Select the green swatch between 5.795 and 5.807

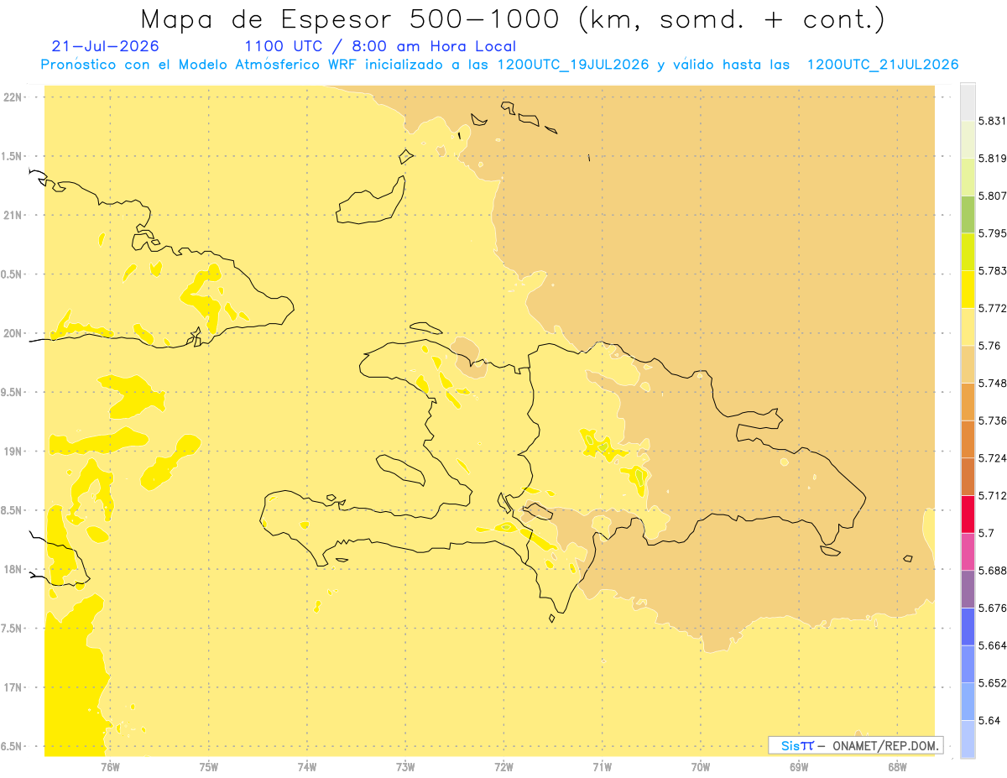pyautogui.click(x=968, y=214)
